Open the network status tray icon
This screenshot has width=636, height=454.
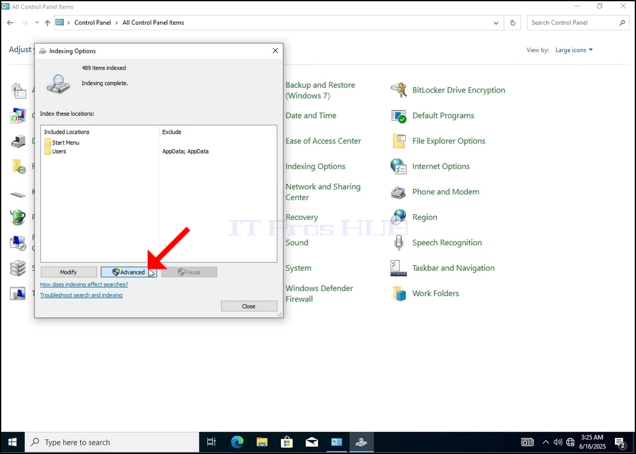570,442
